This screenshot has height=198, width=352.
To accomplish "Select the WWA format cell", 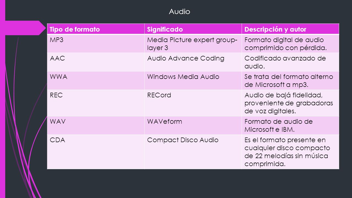I will tap(96, 81).
